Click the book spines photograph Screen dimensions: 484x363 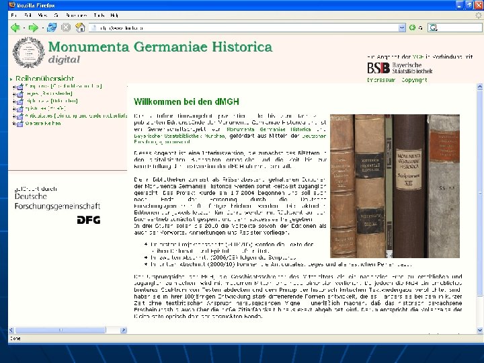[395, 186]
